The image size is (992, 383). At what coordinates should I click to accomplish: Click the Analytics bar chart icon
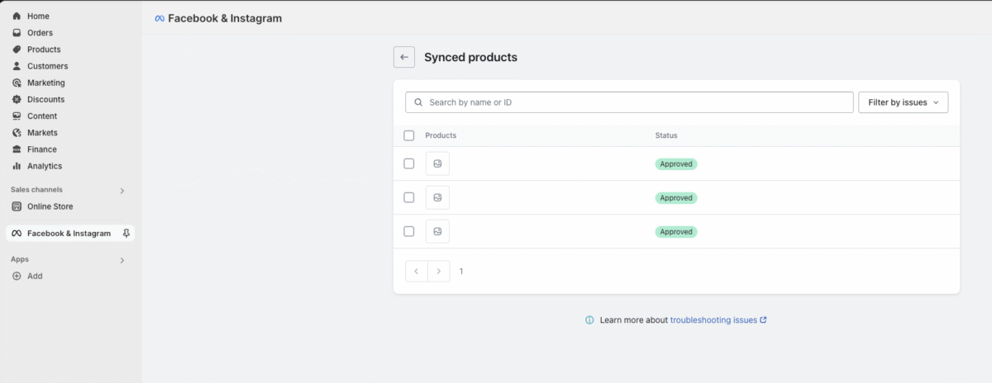pos(17,166)
